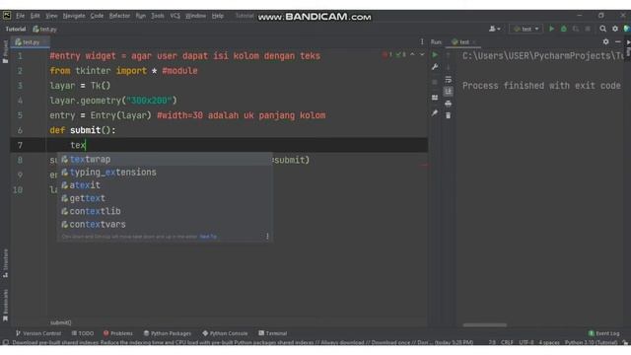
Task: Open the editor tab options (three dots)
Action: coord(422,41)
